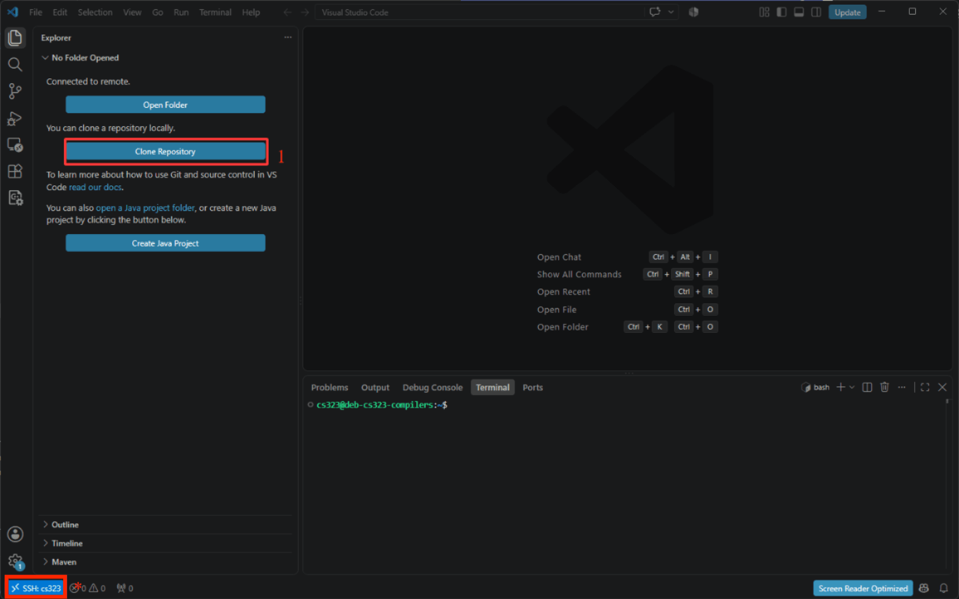959x599 pixels.
Task: Open the Accounts icon in activity bar
Action: [x=15, y=535]
